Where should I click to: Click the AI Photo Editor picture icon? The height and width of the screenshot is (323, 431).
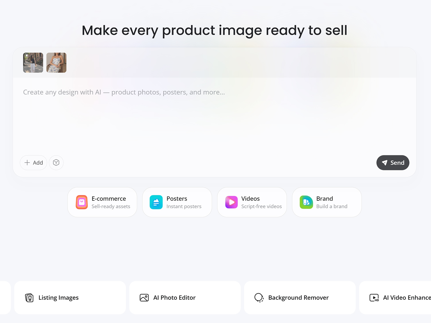point(144,298)
